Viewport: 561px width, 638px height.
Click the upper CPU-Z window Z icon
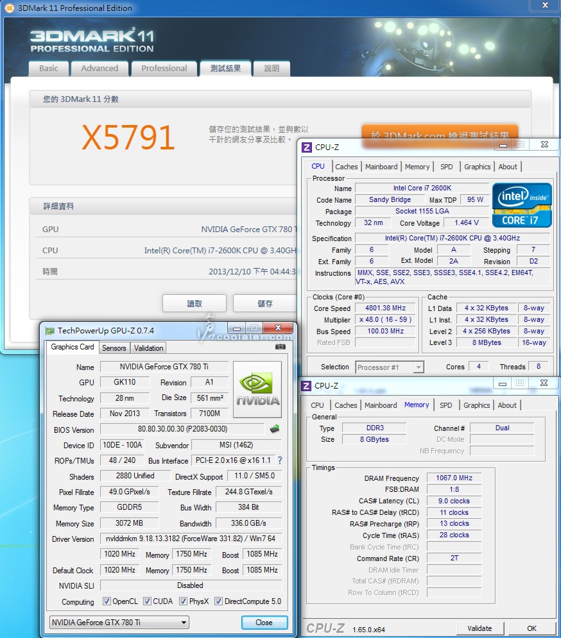click(306, 147)
